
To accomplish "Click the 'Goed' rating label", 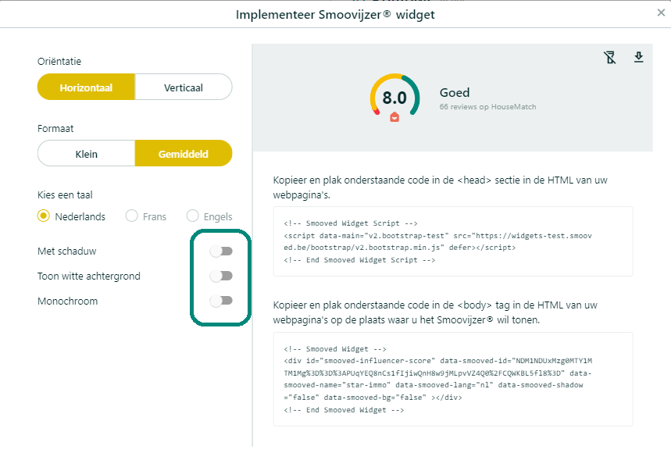I will 455,92.
